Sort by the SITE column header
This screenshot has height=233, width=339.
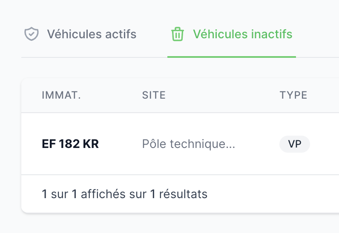point(154,95)
